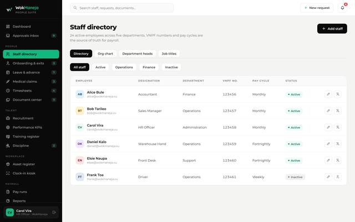The height and width of the screenshot is (222, 355).
Task: Click Alice Bule's Active status badge
Action: pyautogui.click(x=294, y=94)
